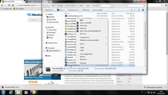The image size is (168, 95).
Task: Select Risorse recenti in navigation pane
Action: coord(54,22)
